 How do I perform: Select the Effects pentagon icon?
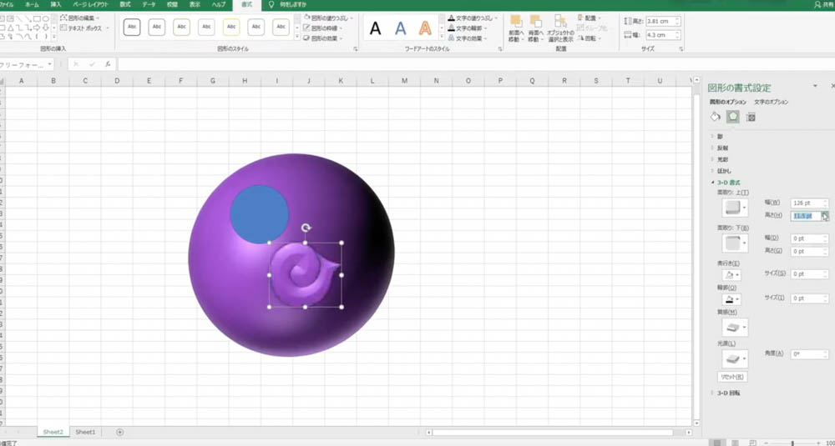click(x=733, y=117)
